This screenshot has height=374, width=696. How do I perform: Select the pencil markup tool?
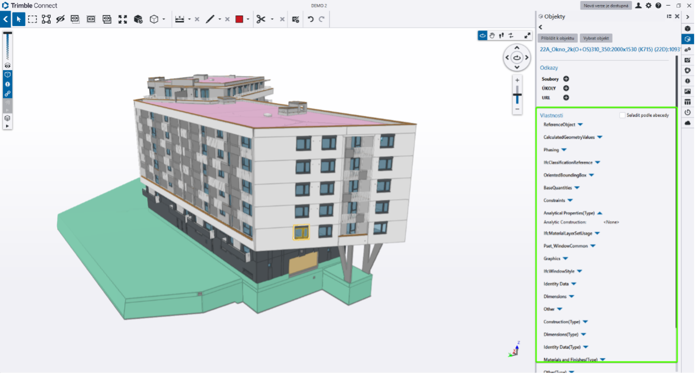tap(210, 19)
